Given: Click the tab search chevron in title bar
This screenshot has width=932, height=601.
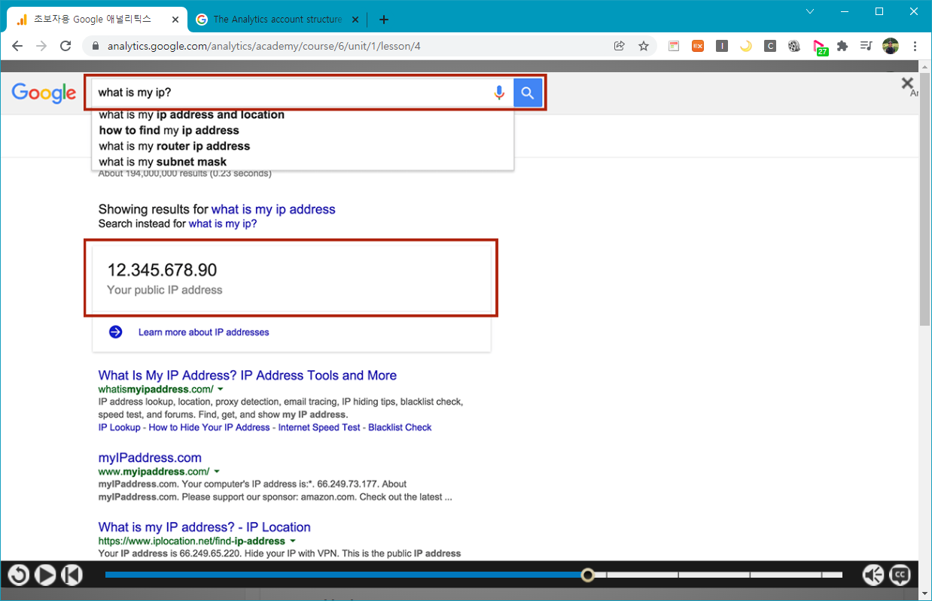Looking at the screenshot, I should [810, 11].
